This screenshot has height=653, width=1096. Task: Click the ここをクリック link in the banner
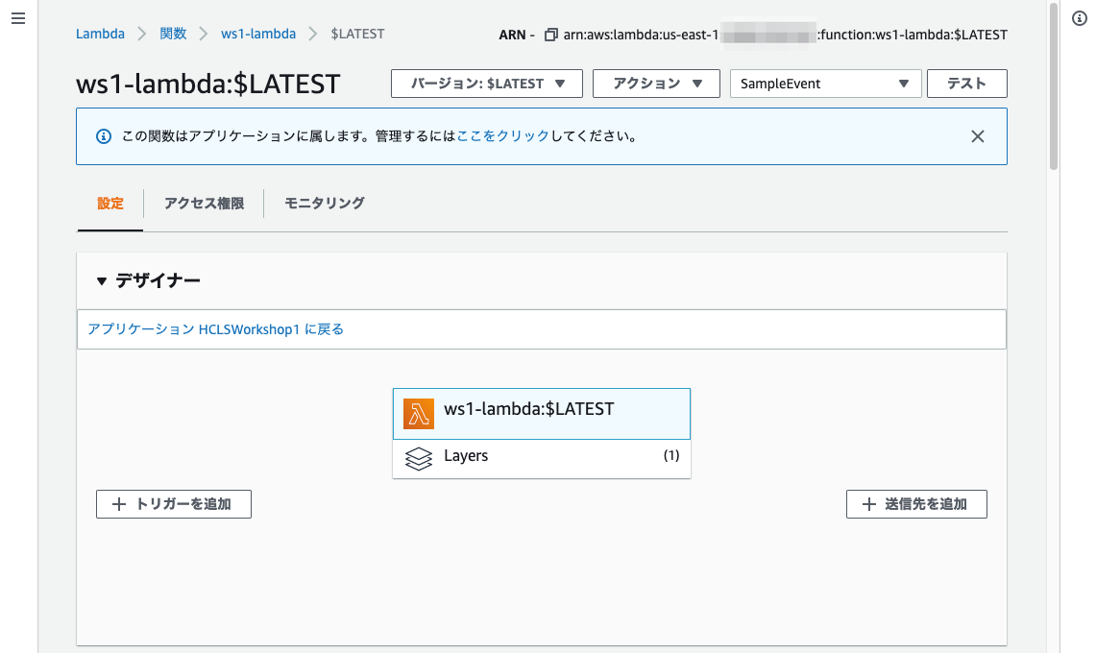(x=502, y=136)
